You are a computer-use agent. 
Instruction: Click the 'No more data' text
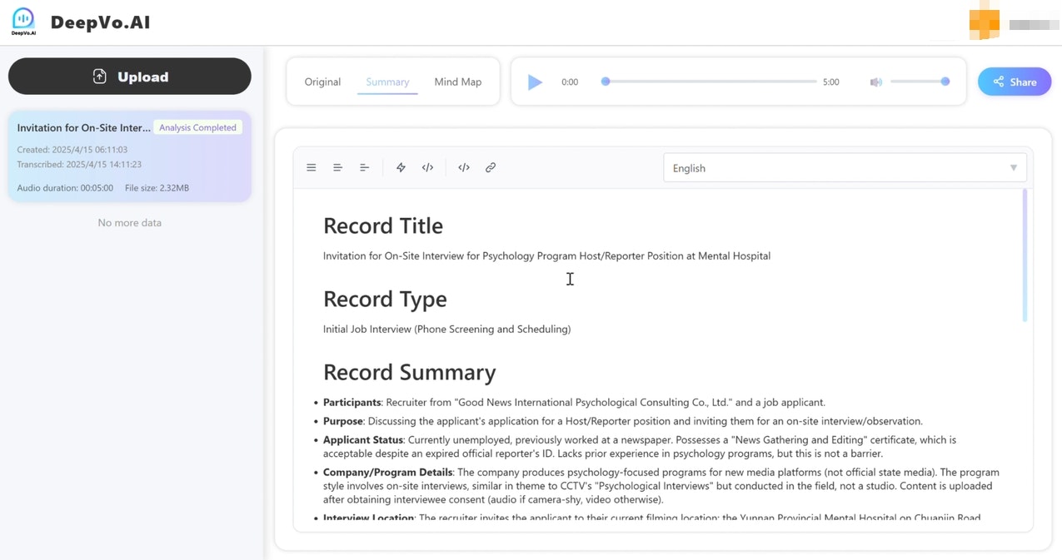pyautogui.click(x=129, y=222)
